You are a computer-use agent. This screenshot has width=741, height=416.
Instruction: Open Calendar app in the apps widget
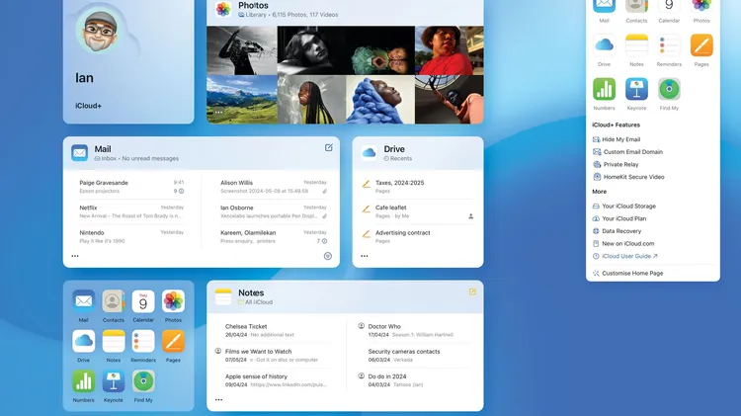point(143,301)
